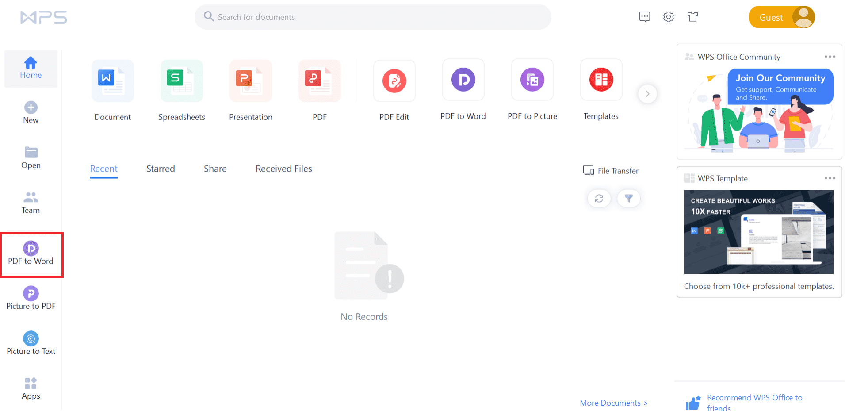Launch Picture to Text tool

pos(31,344)
